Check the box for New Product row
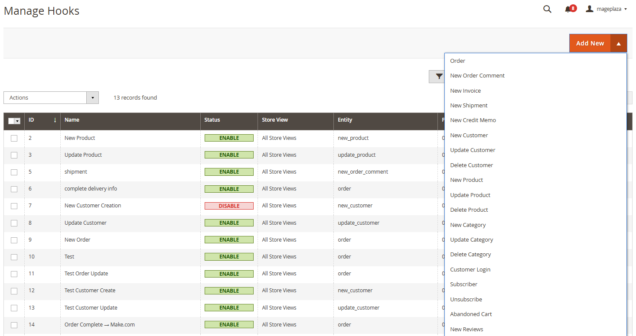636x336 pixels. coord(14,138)
